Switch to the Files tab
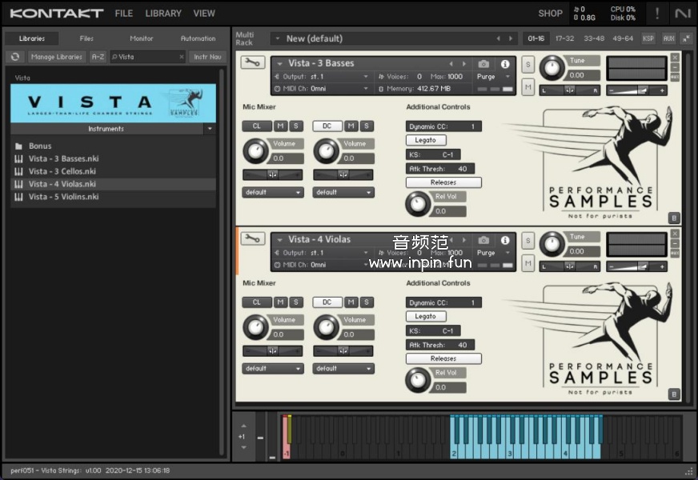Viewport: 698px width, 480px height. click(x=86, y=38)
